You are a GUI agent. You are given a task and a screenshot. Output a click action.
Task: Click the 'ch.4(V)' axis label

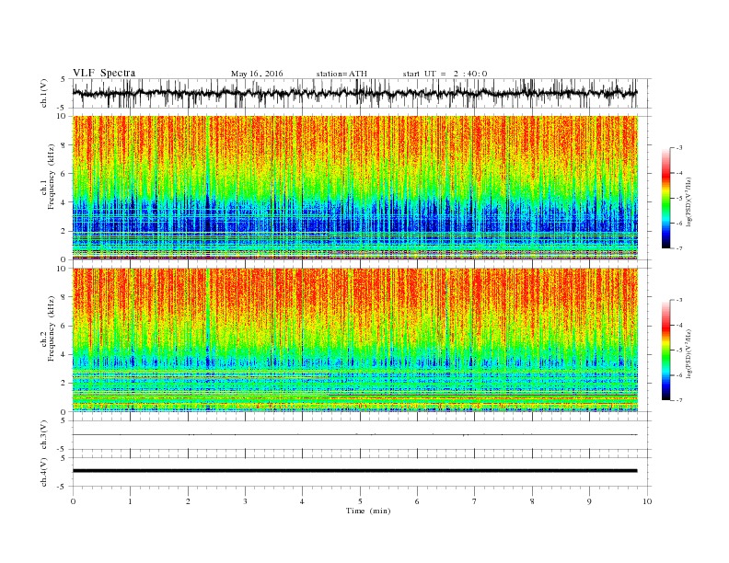tap(44, 472)
